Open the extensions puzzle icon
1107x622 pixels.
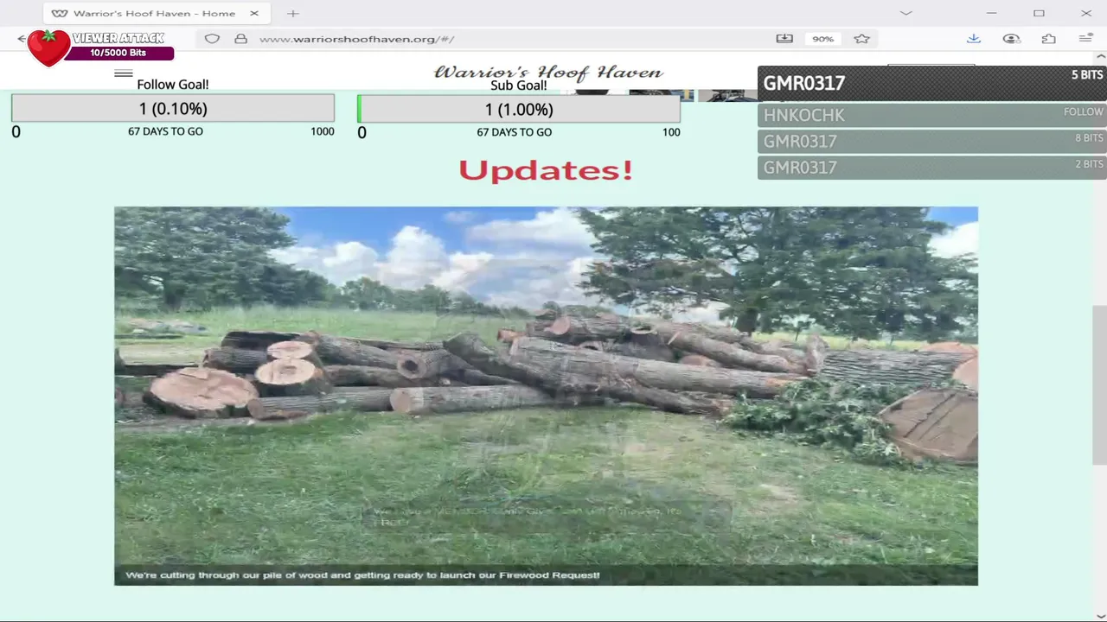[1048, 39]
